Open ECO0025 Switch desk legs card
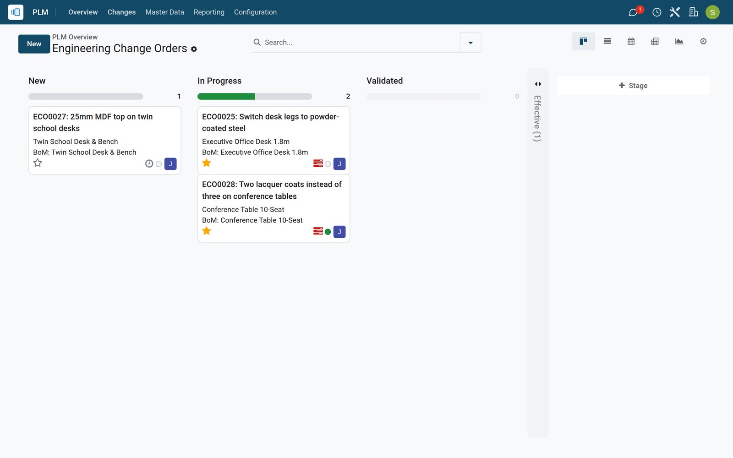This screenshot has width=733, height=458. click(274, 140)
